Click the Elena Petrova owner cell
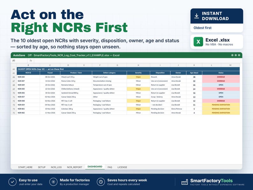 click(x=178, y=109)
